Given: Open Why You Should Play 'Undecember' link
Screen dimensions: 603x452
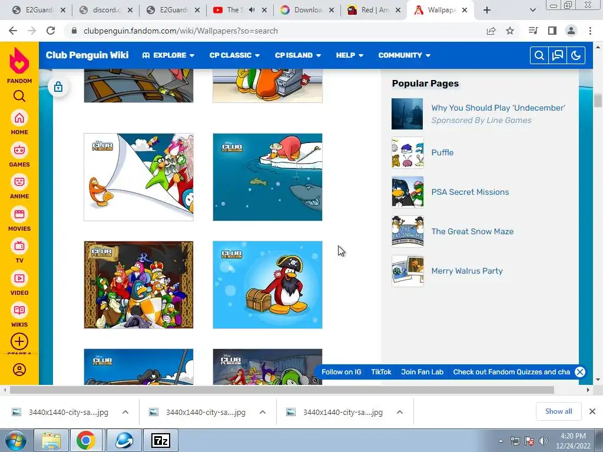Looking at the screenshot, I should [x=498, y=108].
